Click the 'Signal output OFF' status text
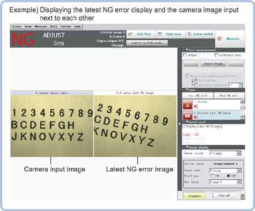This screenshot has height=211, width=255. [x=110, y=41]
